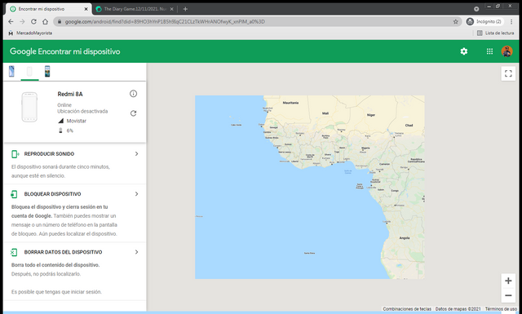
Task: Go back in browser history
Action: (x=11, y=22)
